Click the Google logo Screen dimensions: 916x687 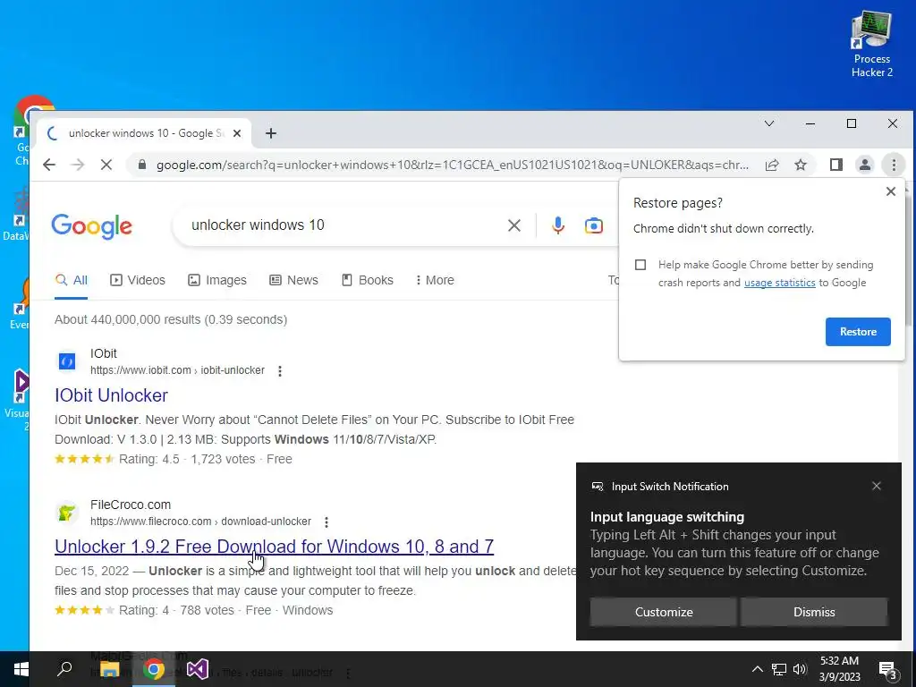coord(92,226)
